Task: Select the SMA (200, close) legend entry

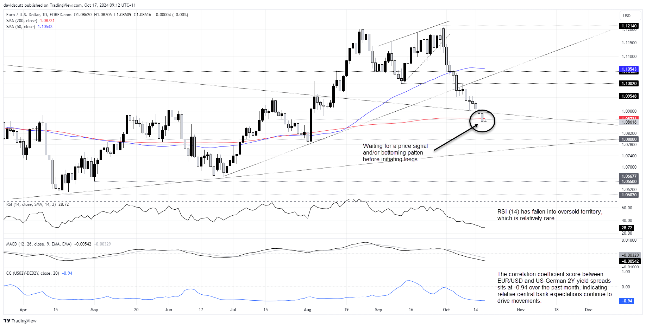Action: pyautogui.click(x=30, y=21)
